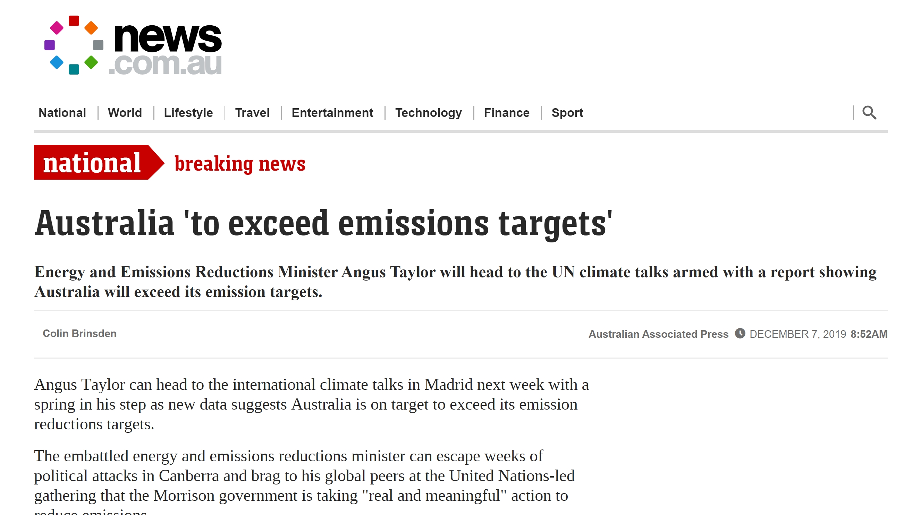Viewport: 921px width, 515px height.
Task: Open the Finance section
Action: coord(506,113)
